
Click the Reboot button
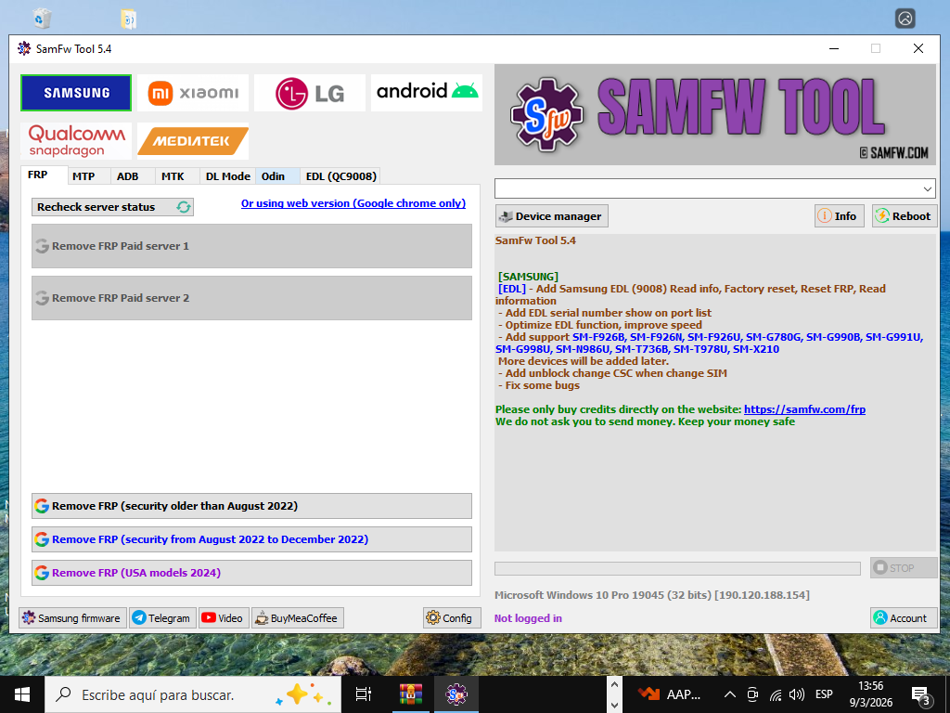click(x=905, y=216)
